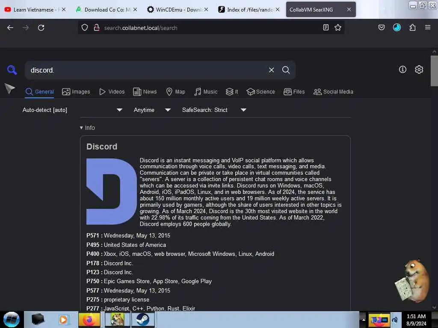Click the Discord logo image
The image size is (438, 328).
(x=112, y=192)
